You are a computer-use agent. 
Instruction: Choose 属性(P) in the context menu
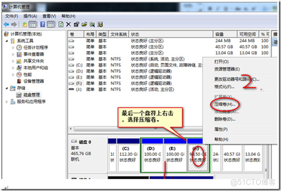point(221,129)
